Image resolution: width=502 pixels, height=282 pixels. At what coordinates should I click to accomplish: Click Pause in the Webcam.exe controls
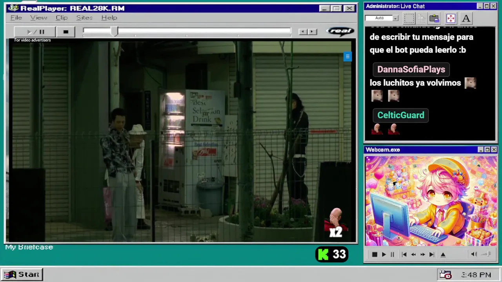click(x=392, y=255)
